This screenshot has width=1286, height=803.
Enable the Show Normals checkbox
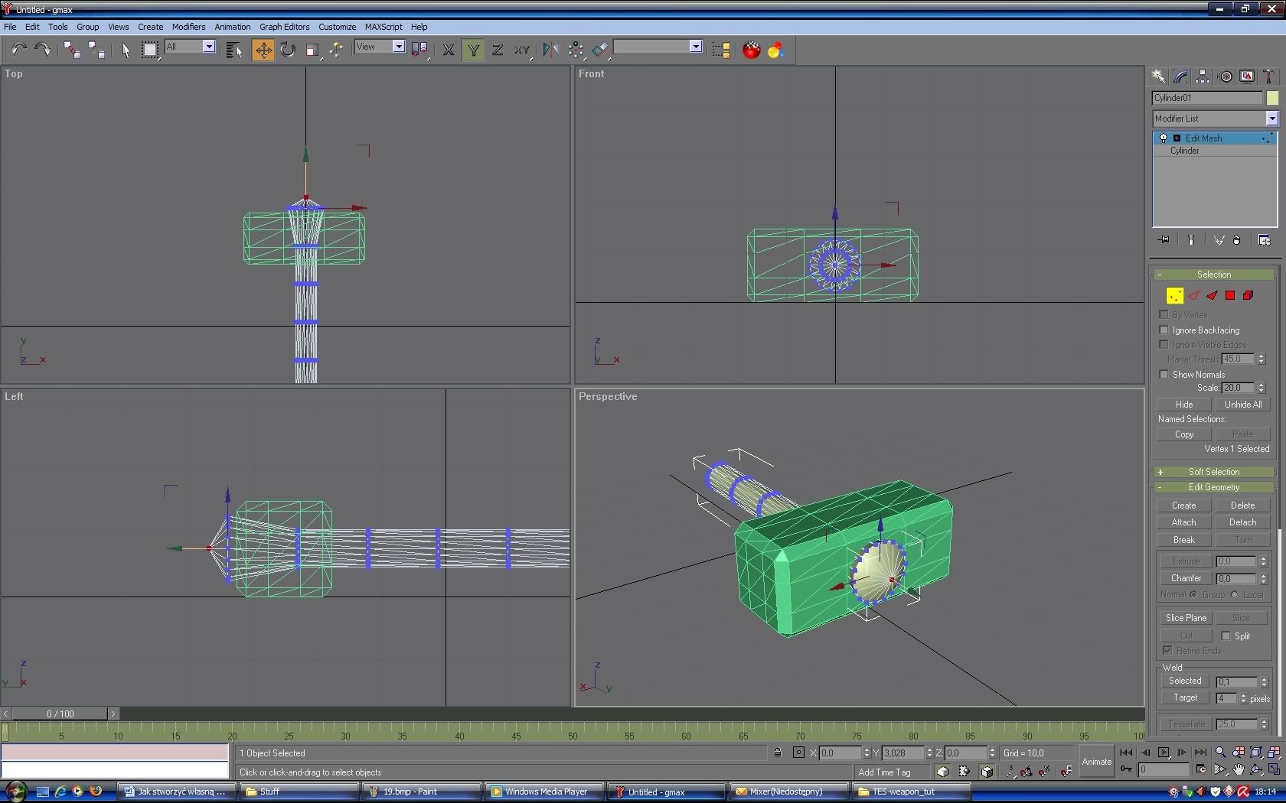(x=1164, y=375)
